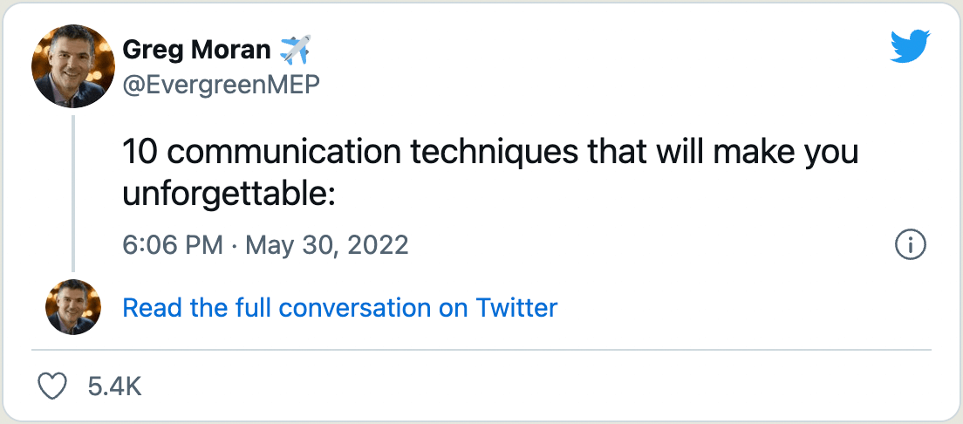Click the airplane emoji next to the name

pos(295,50)
